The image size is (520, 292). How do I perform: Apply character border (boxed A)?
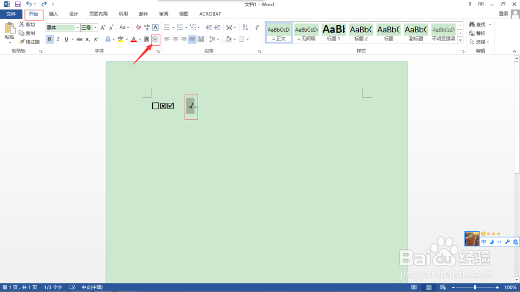click(x=155, y=28)
